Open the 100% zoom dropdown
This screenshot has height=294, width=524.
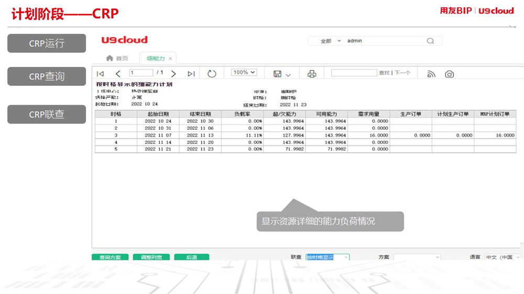click(x=244, y=72)
